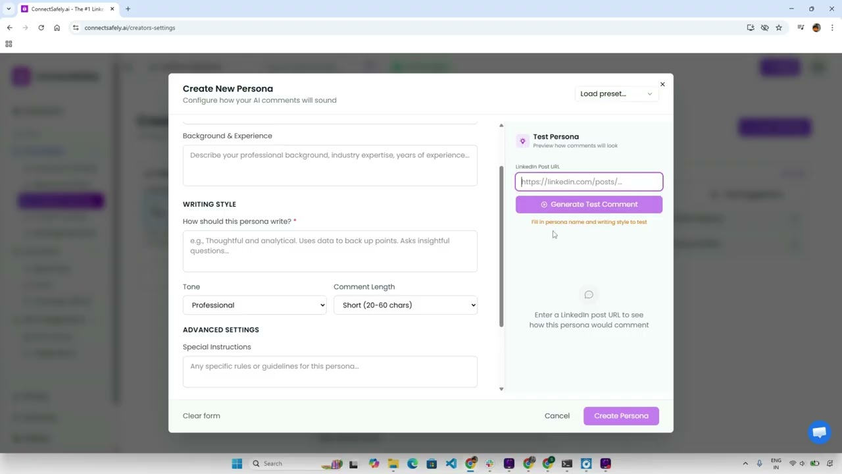Open the media control icon in Chrome toolbar
The height and width of the screenshot is (474, 842).
tap(801, 28)
